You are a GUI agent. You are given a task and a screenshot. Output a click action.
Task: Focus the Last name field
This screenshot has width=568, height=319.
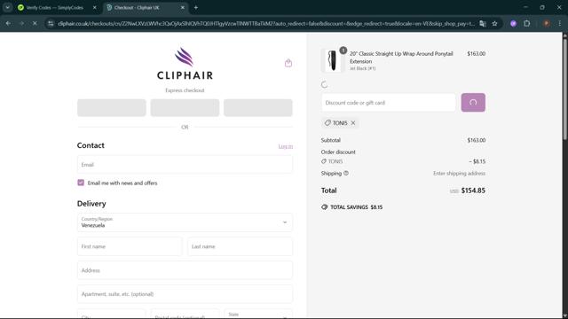click(240, 246)
